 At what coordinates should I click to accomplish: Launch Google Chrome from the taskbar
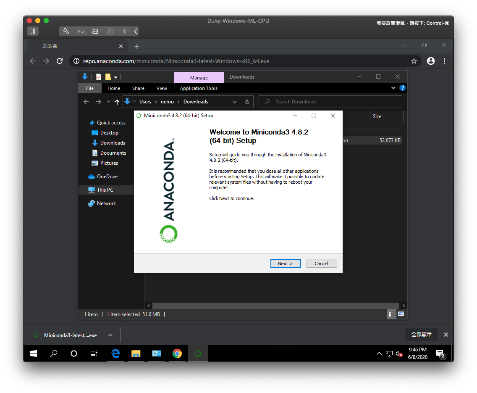click(x=177, y=353)
